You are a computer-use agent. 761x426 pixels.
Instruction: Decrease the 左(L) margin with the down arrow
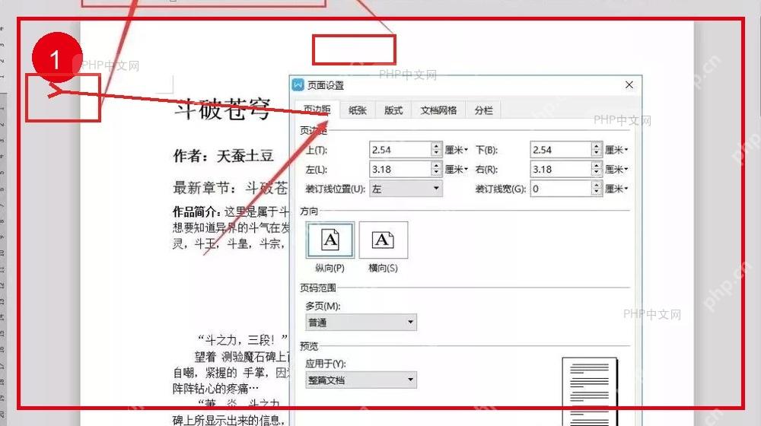coord(436,173)
